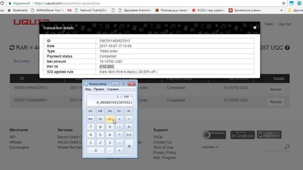Click calculator digit 6
Viewport: 303px width, 170px height.
110,135
